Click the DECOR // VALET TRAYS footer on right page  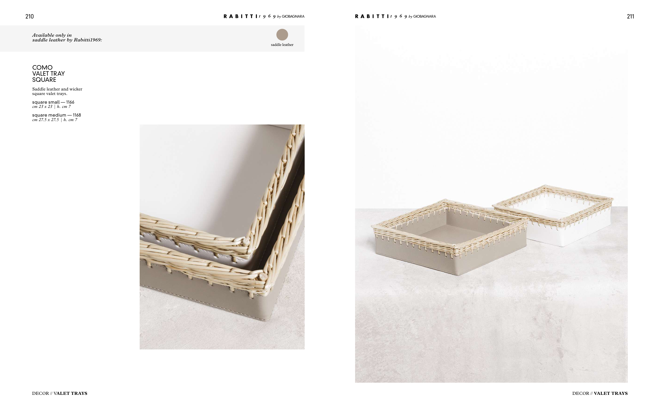600,393
